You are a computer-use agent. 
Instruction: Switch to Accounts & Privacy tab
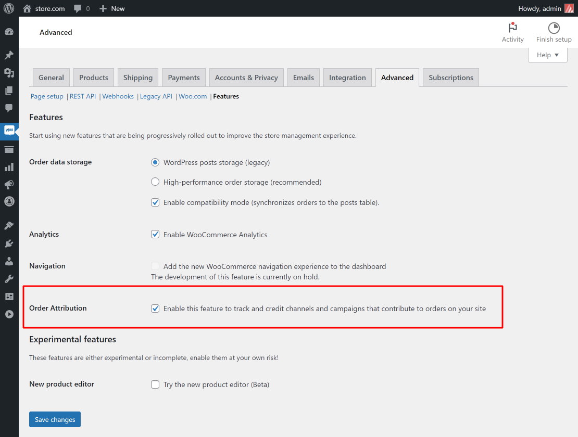(x=246, y=78)
